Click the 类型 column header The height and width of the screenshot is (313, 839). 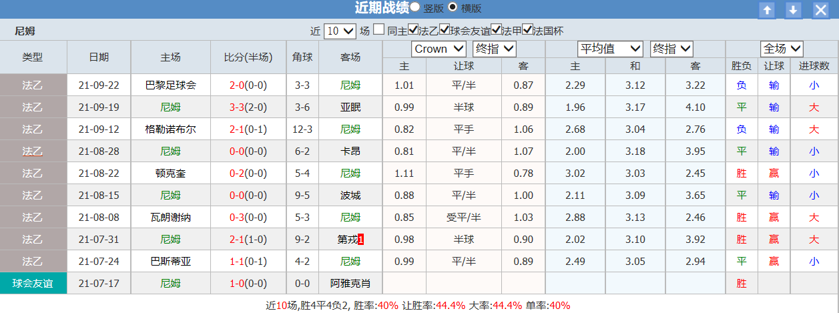[x=33, y=57]
